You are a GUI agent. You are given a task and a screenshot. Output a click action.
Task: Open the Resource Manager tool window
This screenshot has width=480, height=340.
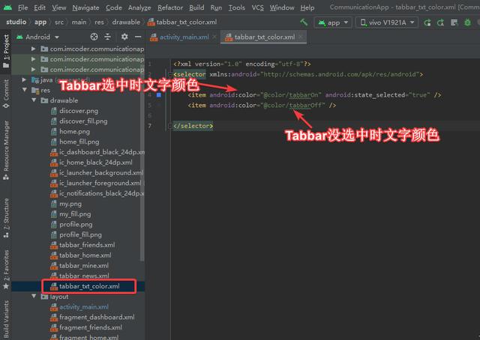[x=6, y=150]
